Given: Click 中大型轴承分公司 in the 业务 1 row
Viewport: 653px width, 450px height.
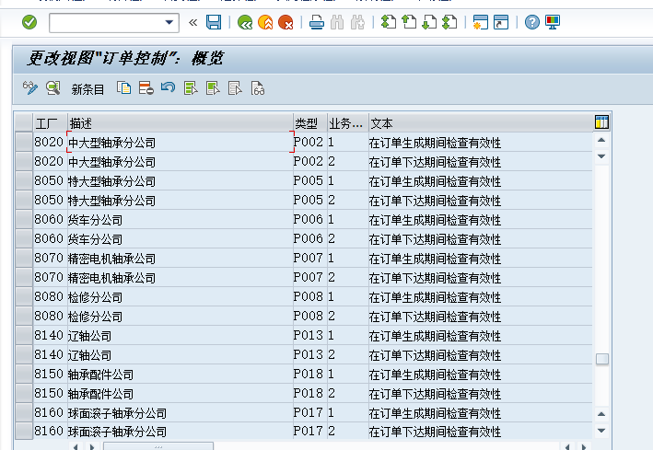Looking at the screenshot, I should click(x=111, y=143).
